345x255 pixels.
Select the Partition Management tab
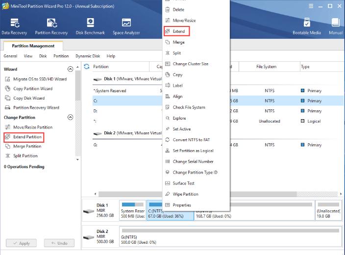click(x=33, y=46)
